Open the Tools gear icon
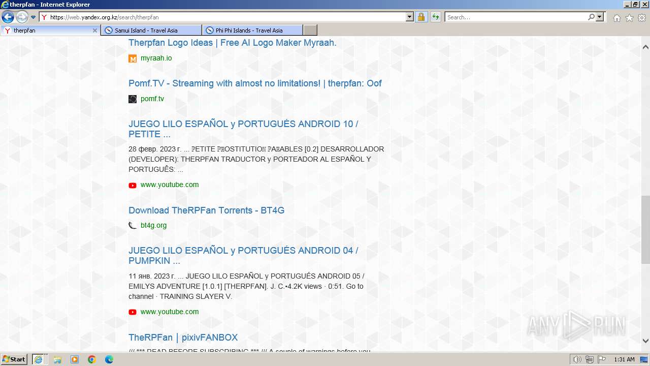Image resolution: width=650 pixels, height=366 pixels. [x=642, y=18]
